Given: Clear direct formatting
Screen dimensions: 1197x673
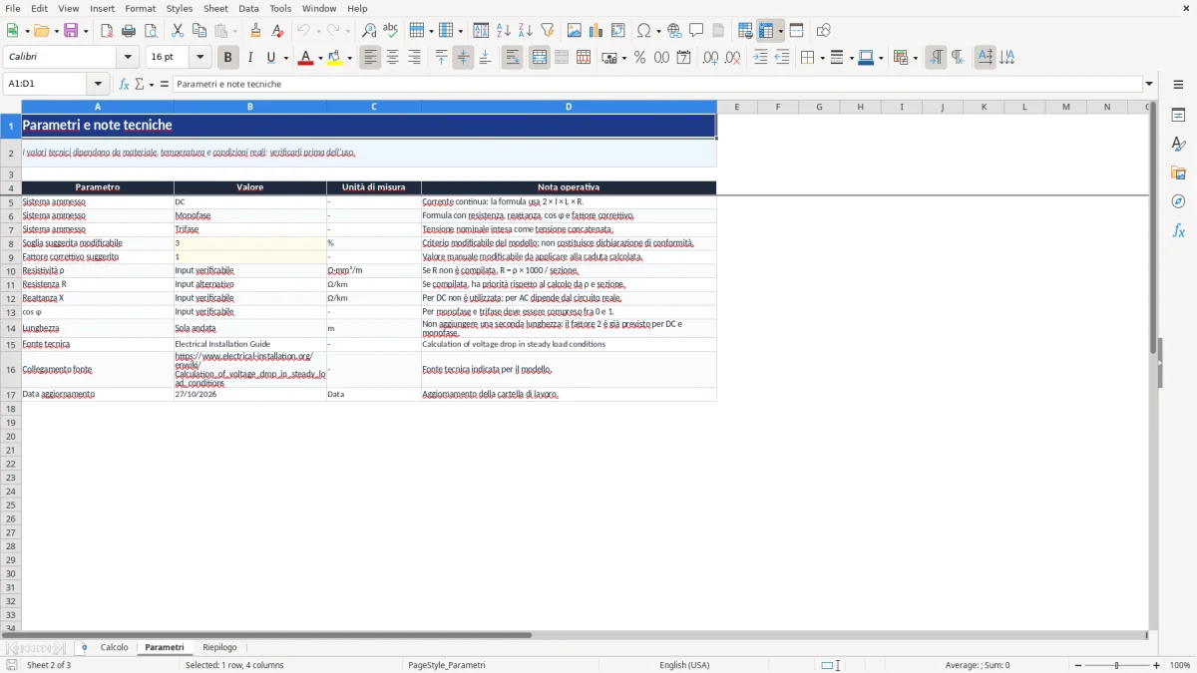Looking at the screenshot, I should point(278,31).
